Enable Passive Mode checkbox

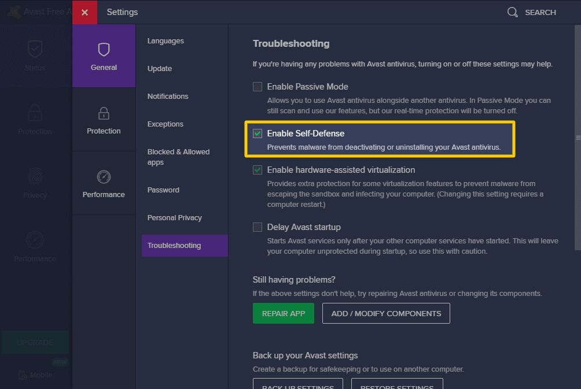[x=258, y=87]
